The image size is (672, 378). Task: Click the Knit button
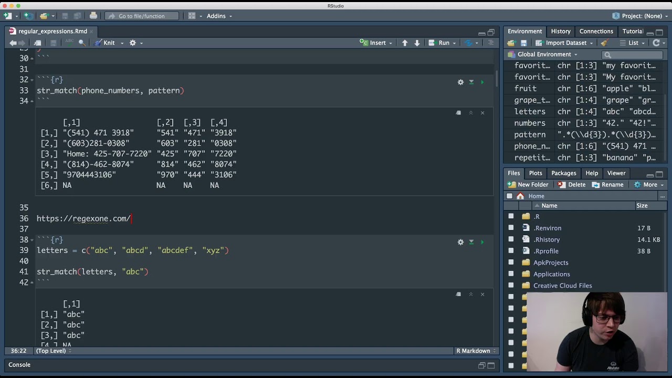pyautogui.click(x=104, y=43)
